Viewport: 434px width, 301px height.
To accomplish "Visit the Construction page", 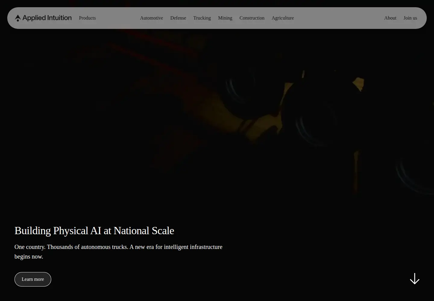I will (252, 18).
